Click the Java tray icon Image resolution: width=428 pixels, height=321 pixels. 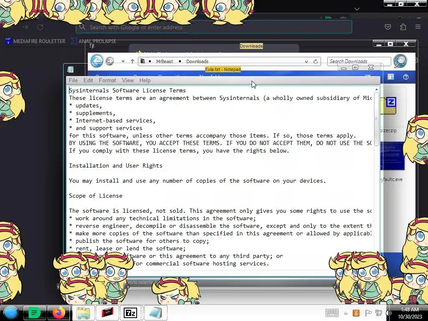click(356, 313)
